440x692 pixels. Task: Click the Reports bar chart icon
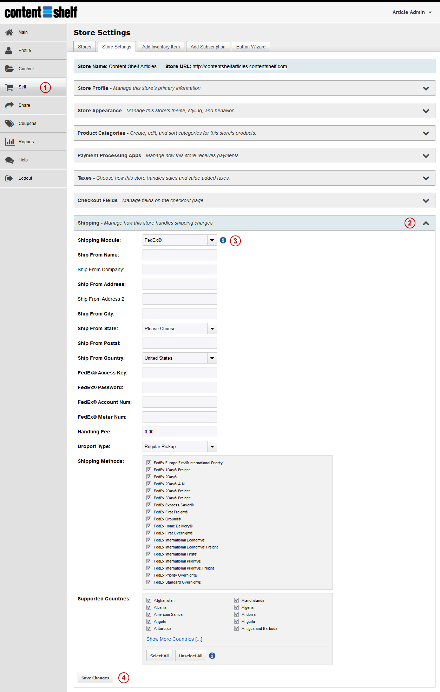(x=9, y=142)
